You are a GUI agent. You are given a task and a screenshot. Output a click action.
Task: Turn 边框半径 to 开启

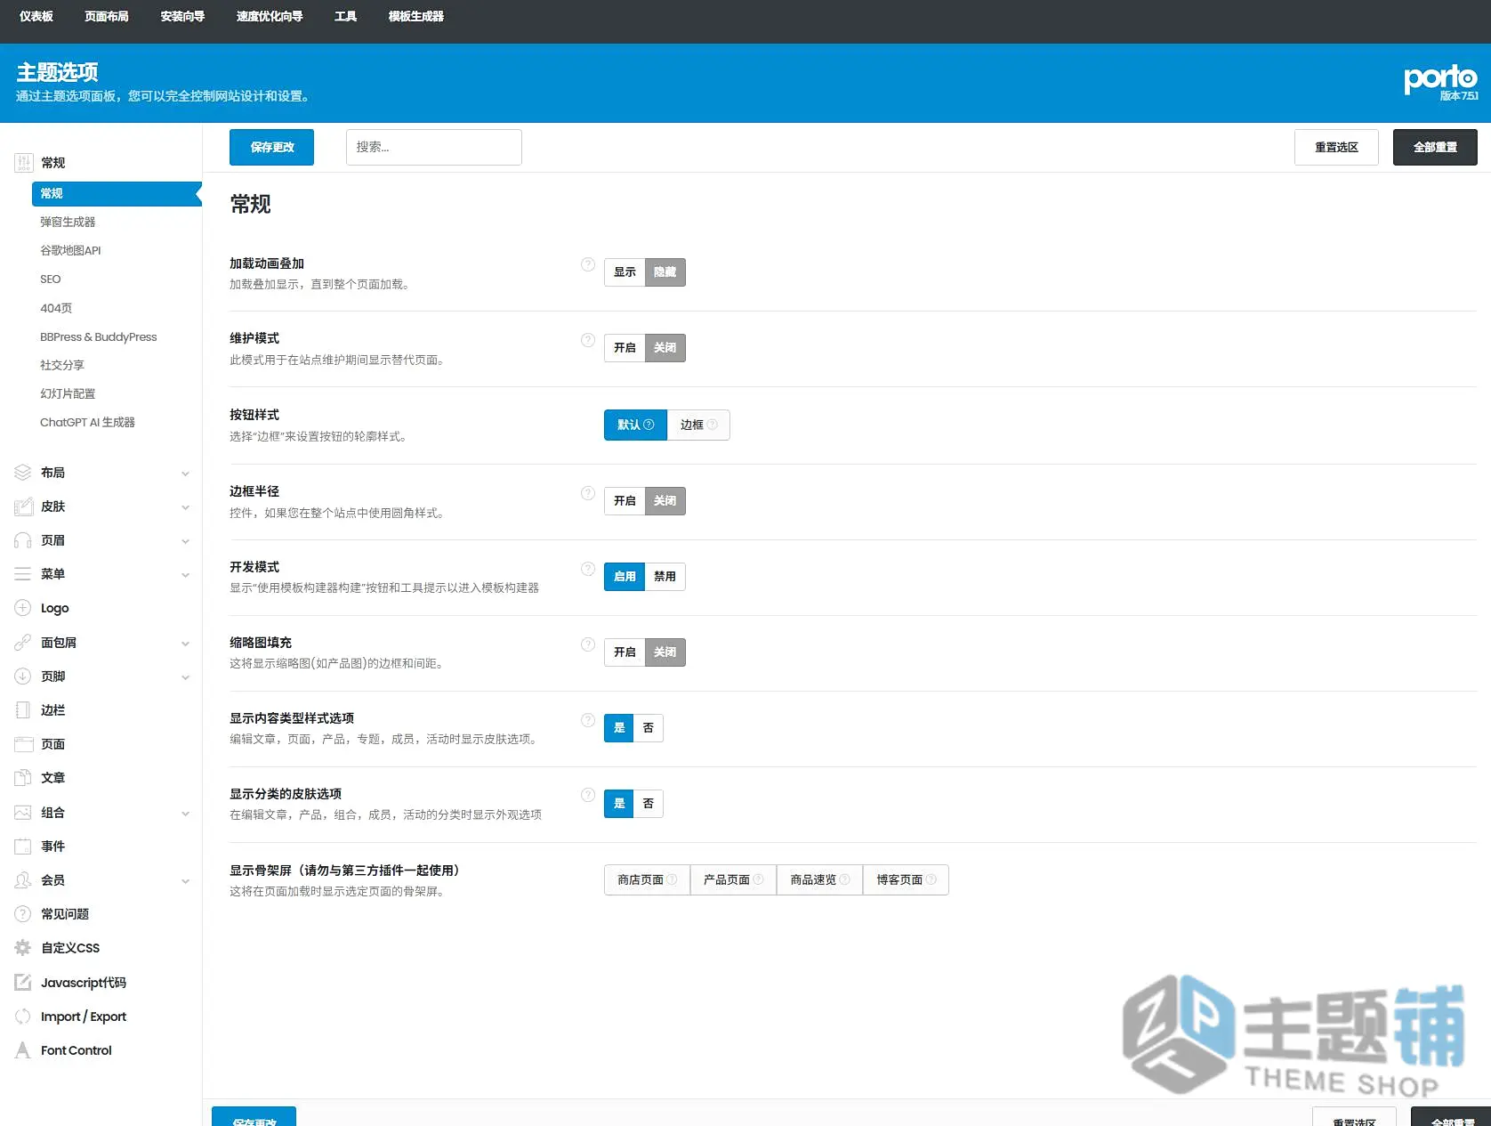tap(625, 501)
